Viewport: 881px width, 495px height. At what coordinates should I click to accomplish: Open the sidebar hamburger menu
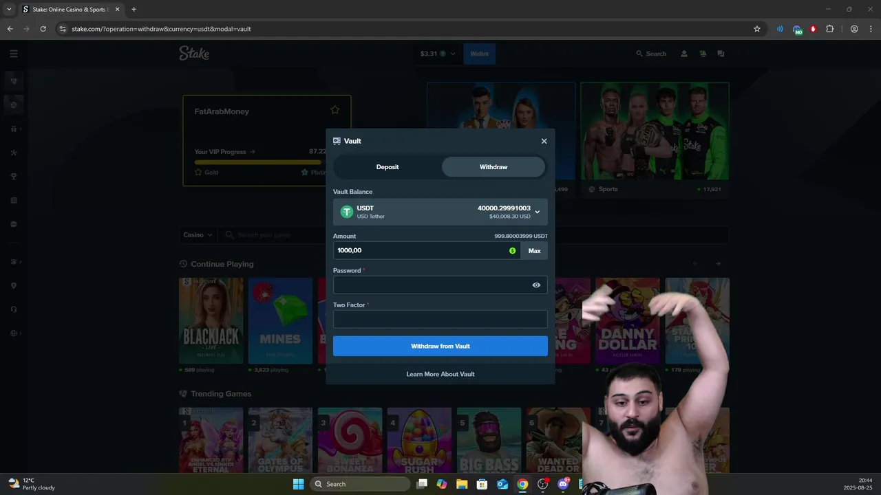click(14, 54)
